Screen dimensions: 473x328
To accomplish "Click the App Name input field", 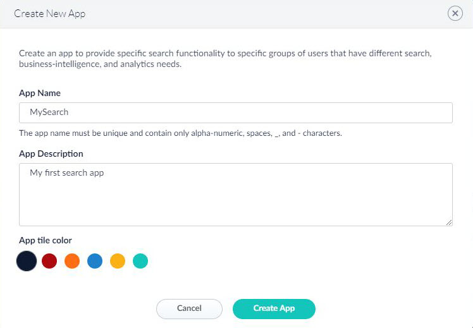I will coord(236,112).
